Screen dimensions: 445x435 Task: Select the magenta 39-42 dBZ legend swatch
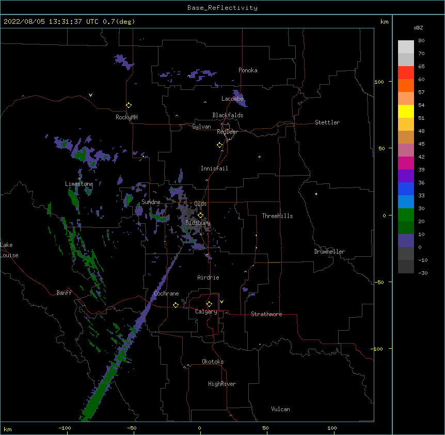click(406, 163)
